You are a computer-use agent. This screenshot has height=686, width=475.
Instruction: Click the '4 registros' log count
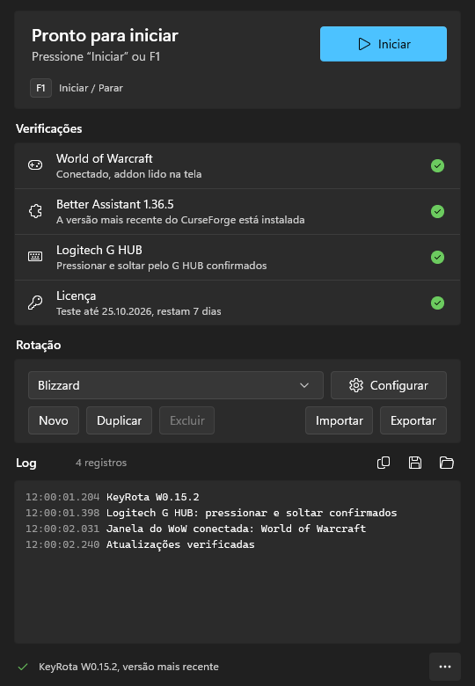coord(101,463)
